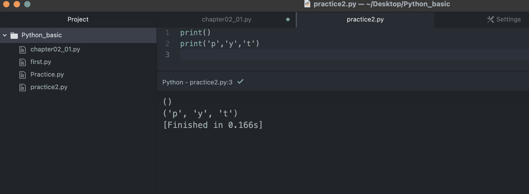Image resolution: width=529 pixels, height=194 pixels.
Task: Click the file icon in the title bar
Action: (307, 4)
